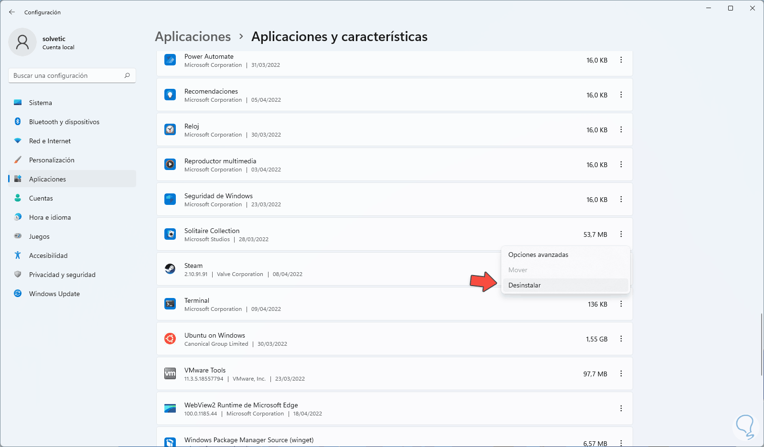Image resolution: width=764 pixels, height=447 pixels.
Task: Maximize the Configuración window
Action: (x=731, y=8)
